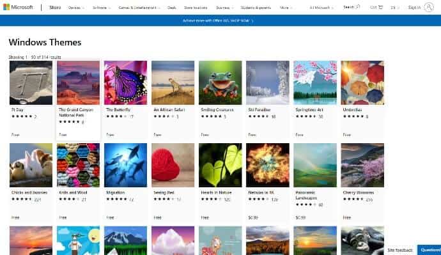This screenshot has height=255, width=441.
Task: Click the Chicks and Bunnies title
Action: click(29, 192)
